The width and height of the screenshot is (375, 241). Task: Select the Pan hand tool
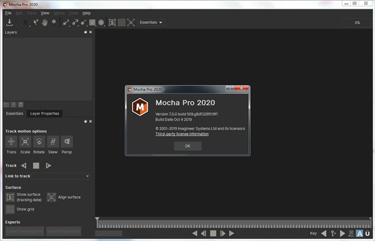44,22
